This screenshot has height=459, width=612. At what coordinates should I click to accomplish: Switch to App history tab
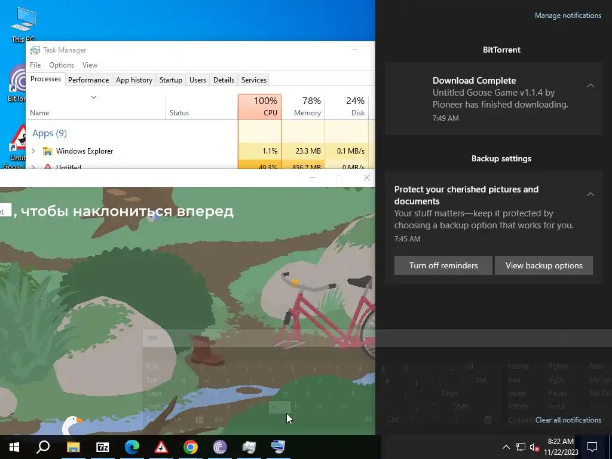pyautogui.click(x=134, y=79)
